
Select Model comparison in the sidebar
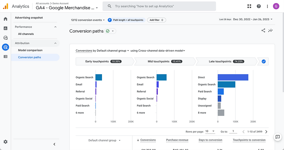30,50
